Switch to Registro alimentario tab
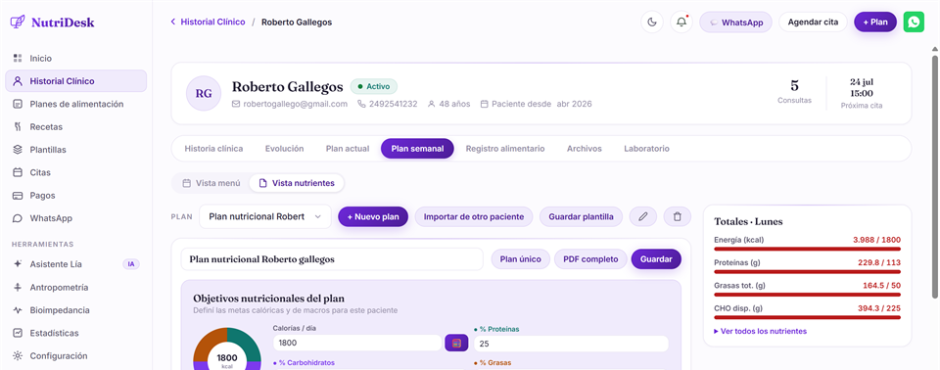 point(505,148)
